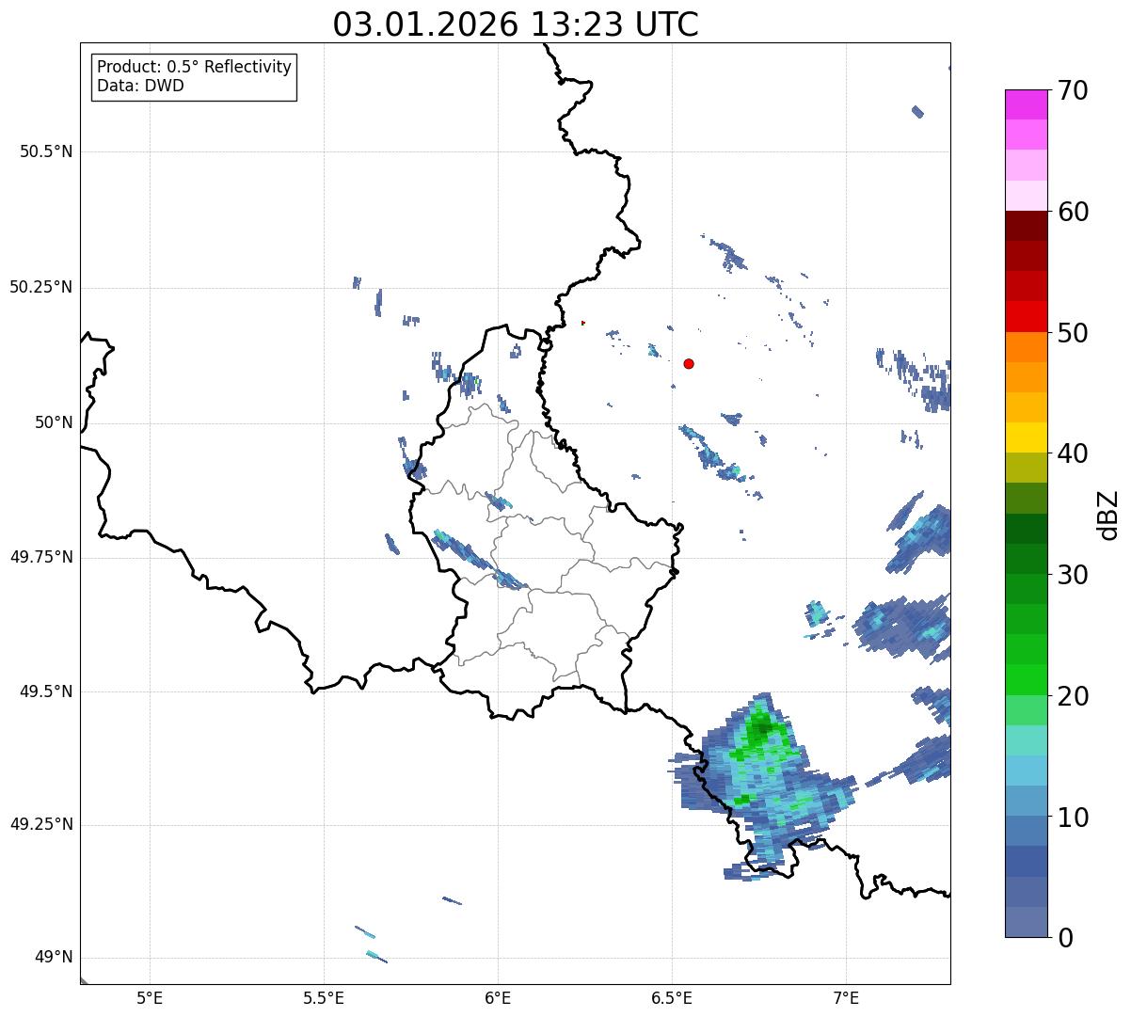Click the magenta top colorbar swatch
This screenshot has height=1017, width=1131.
1026,104
